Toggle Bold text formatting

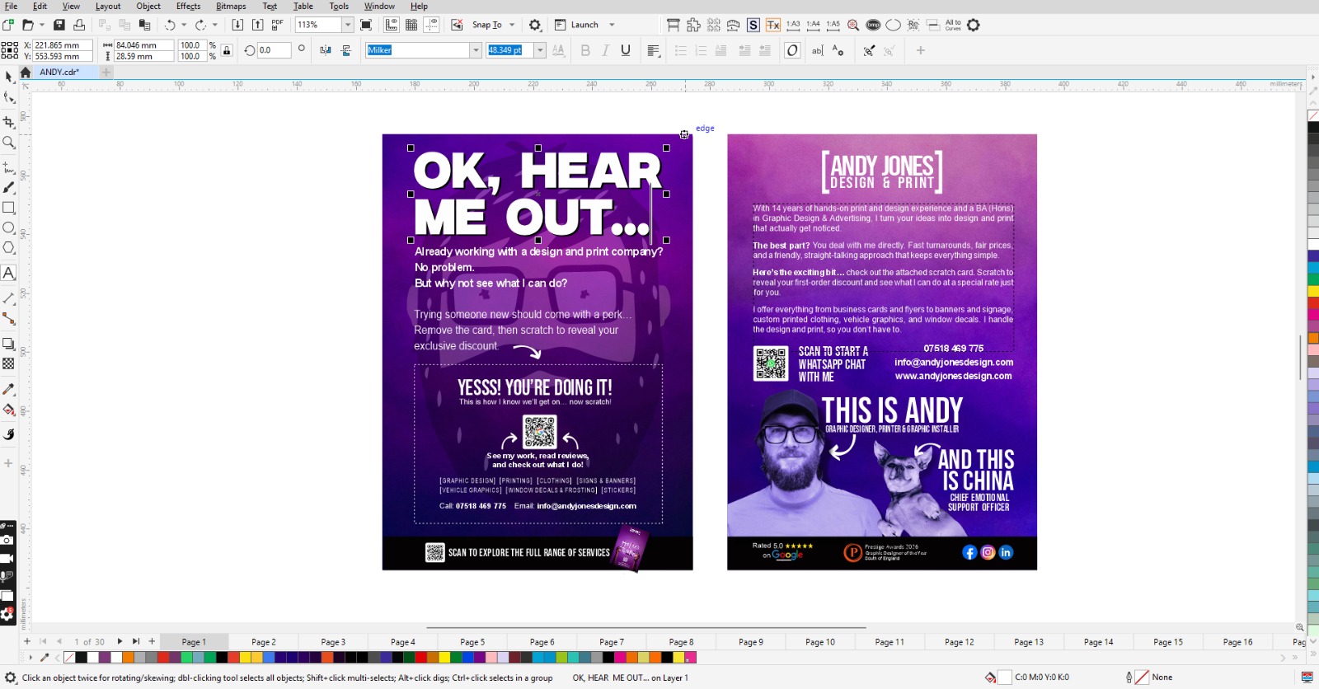(585, 50)
